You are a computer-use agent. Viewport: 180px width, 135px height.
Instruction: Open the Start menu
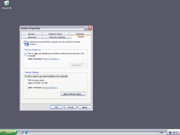(x=8, y=132)
